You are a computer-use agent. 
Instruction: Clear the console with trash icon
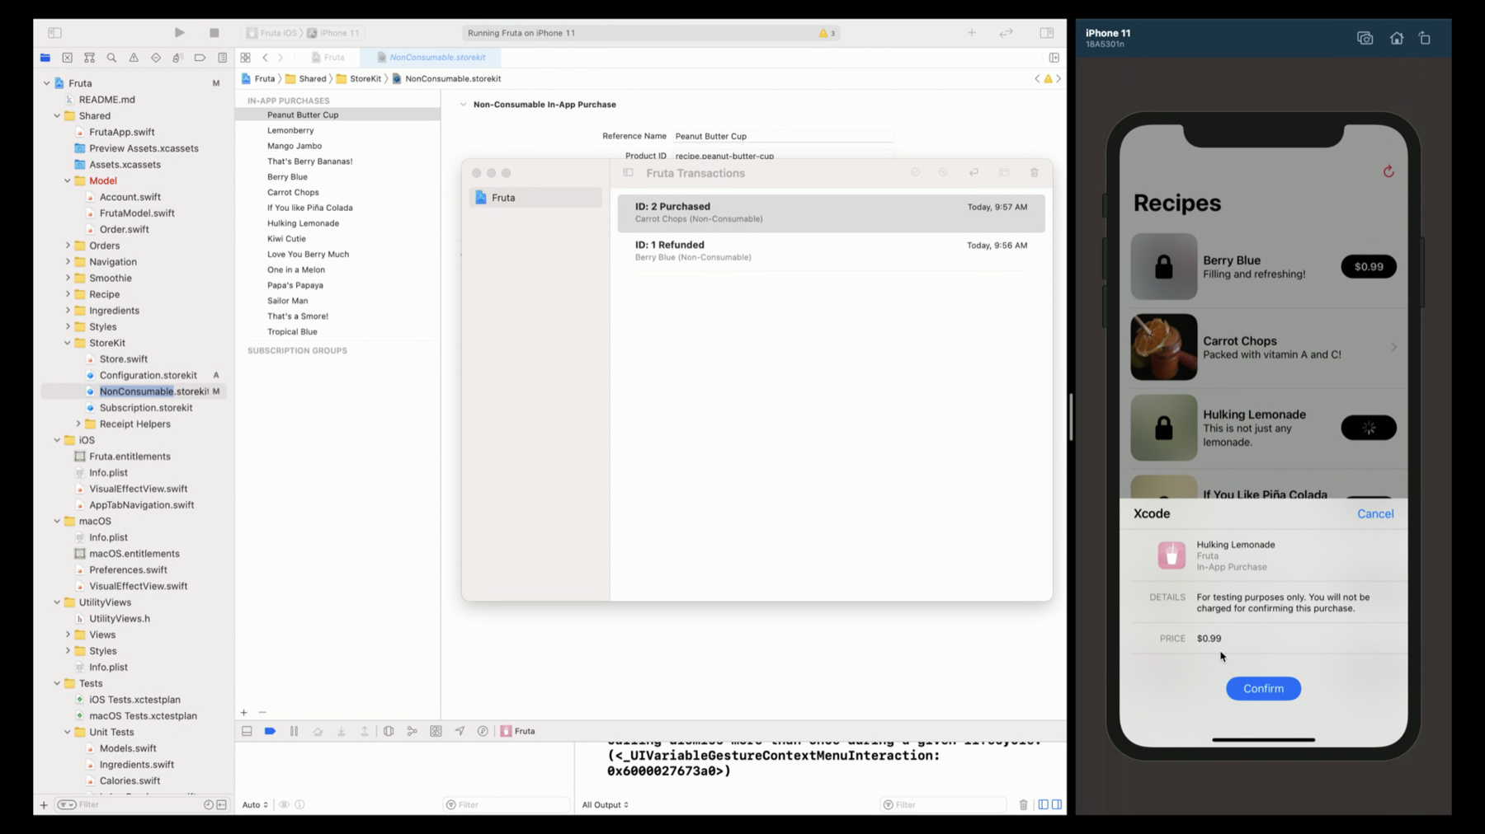pyautogui.click(x=1024, y=804)
